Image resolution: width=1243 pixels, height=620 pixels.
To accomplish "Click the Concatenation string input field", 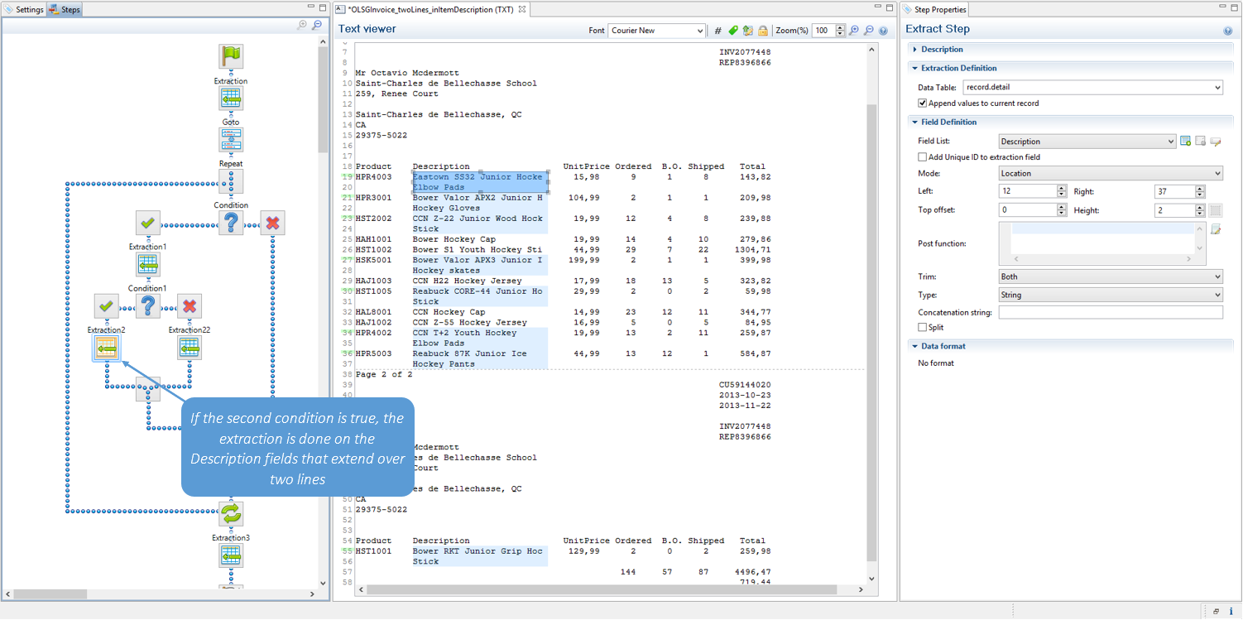I will tap(1110, 313).
